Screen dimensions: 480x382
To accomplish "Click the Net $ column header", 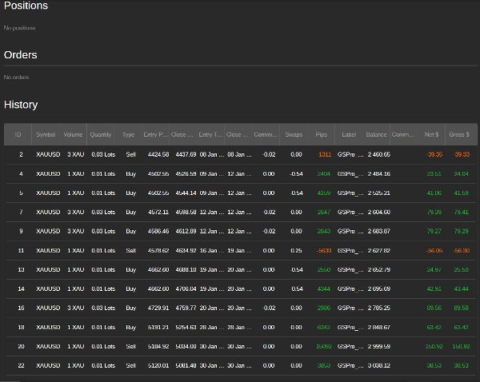I will [431, 134].
